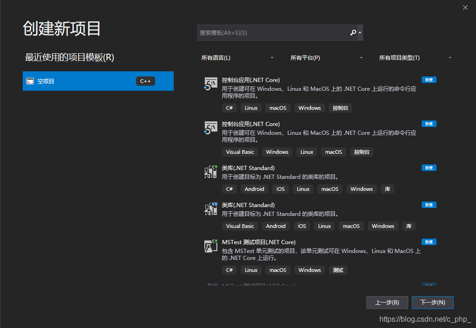Click the iOS tag in the VB class library row
The image size is (476, 328).
[302, 226]
